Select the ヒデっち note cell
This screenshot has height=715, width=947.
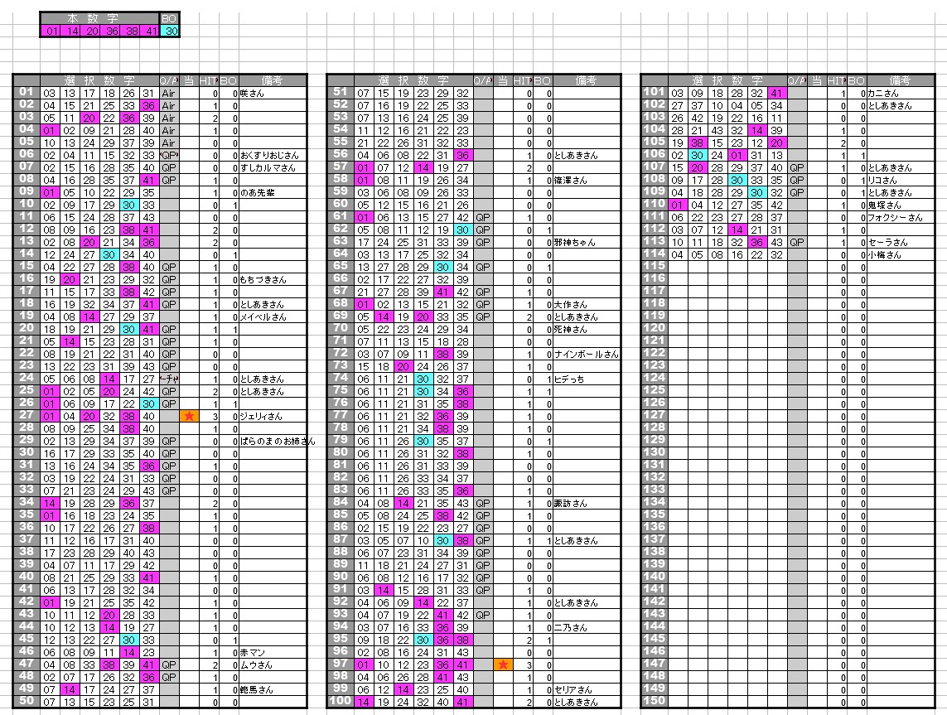click(587, 379)
